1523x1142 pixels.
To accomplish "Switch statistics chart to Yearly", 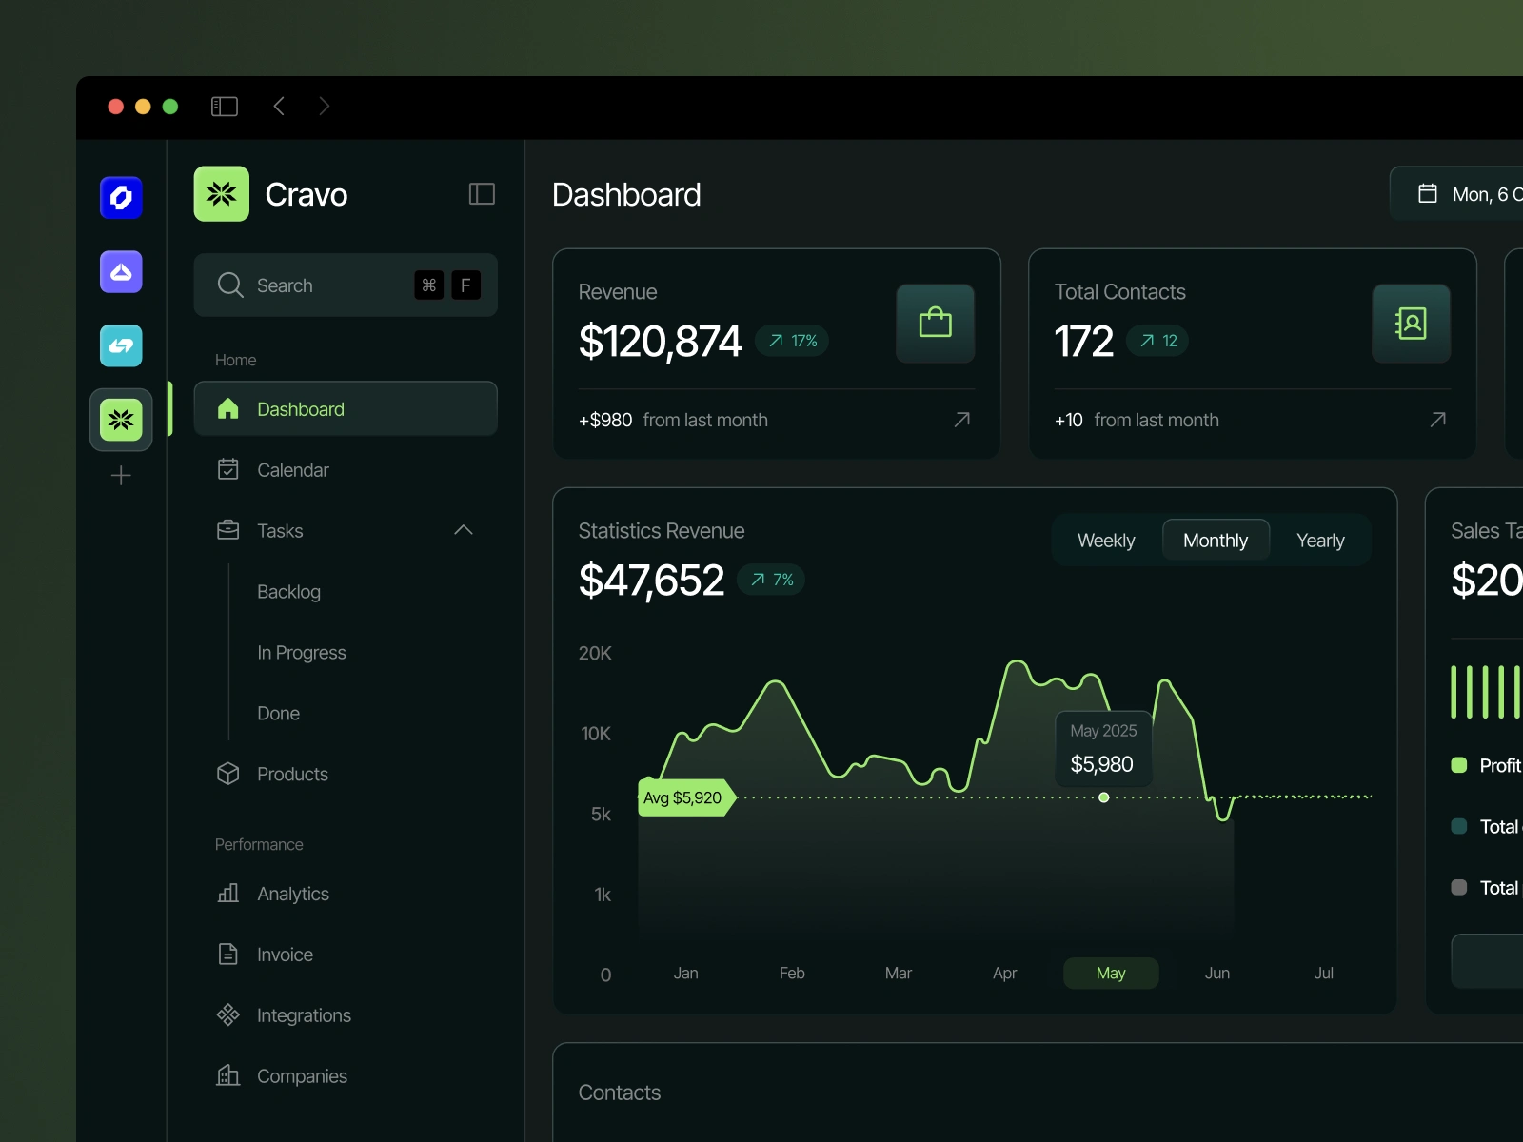I will coord(1320,541).
